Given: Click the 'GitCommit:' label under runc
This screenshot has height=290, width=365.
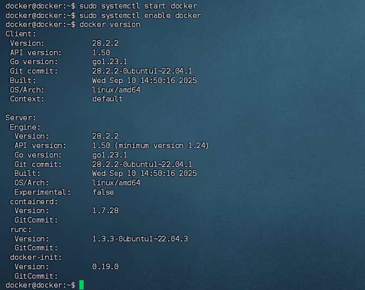Looking at the screenshot, I should pyautogui.click(x=36, y=248).
